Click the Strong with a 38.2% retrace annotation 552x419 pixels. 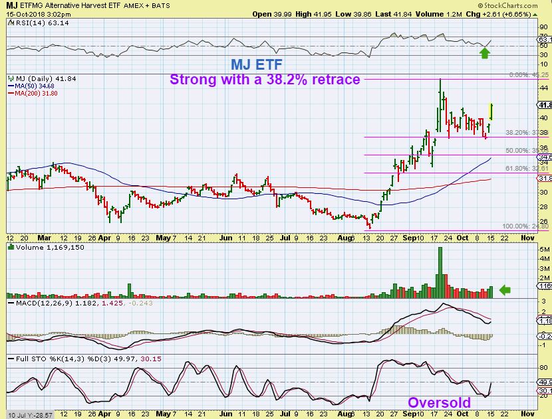click(265, 80)
